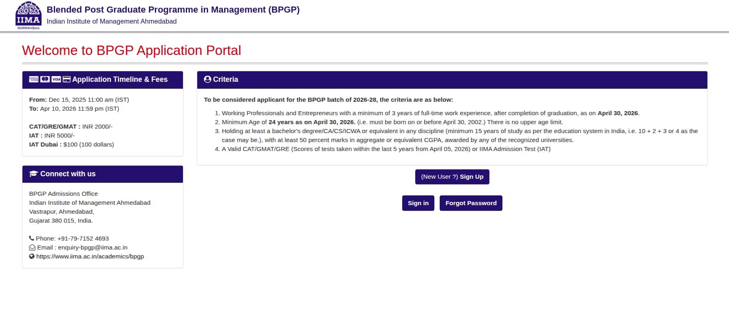Click the Connect with us panel heading

click(68, 174)
